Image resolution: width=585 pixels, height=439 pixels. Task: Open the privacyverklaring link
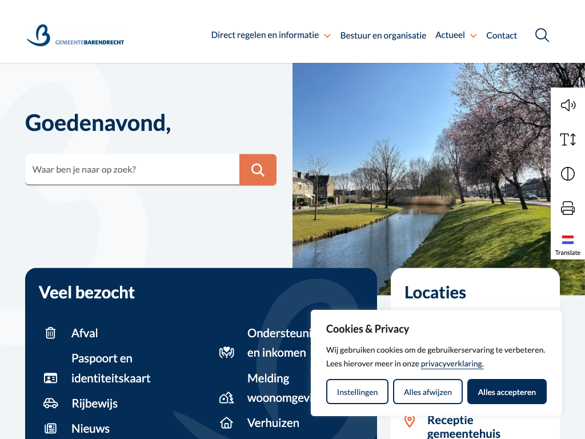(x=451, y=364)
